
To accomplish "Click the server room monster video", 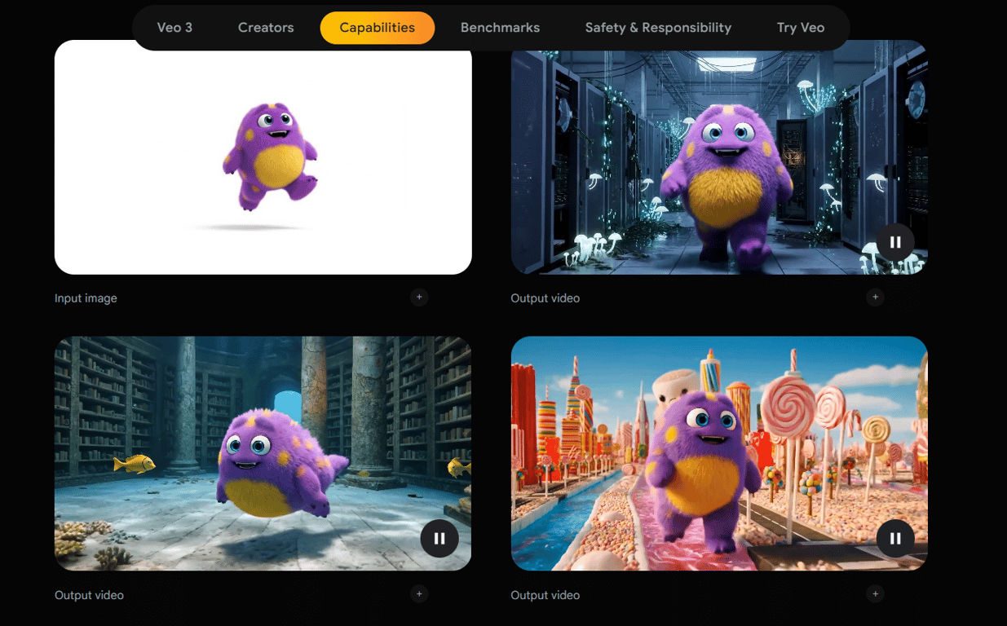I will click(719, 157).
